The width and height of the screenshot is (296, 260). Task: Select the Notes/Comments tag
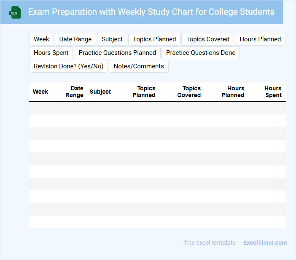click(x=139, y=66)
